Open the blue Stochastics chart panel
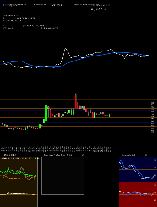Viewport: 157px width, 207px height. pyautogui.click(x=138, y=169)
